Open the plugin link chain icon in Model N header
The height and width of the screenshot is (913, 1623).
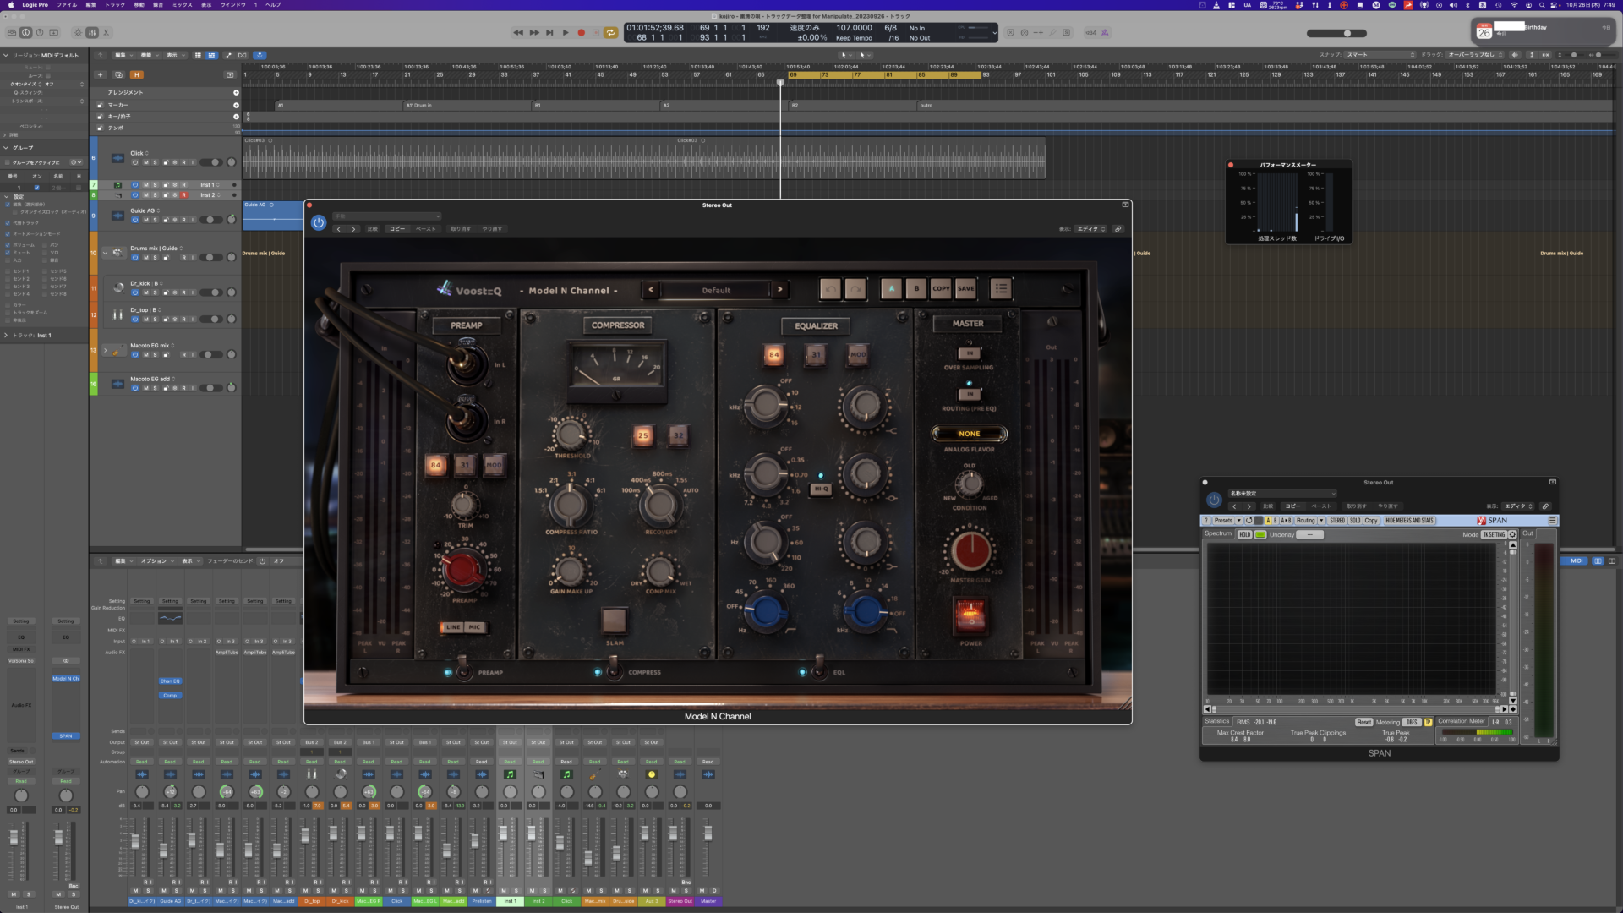tap(1118, 229)
